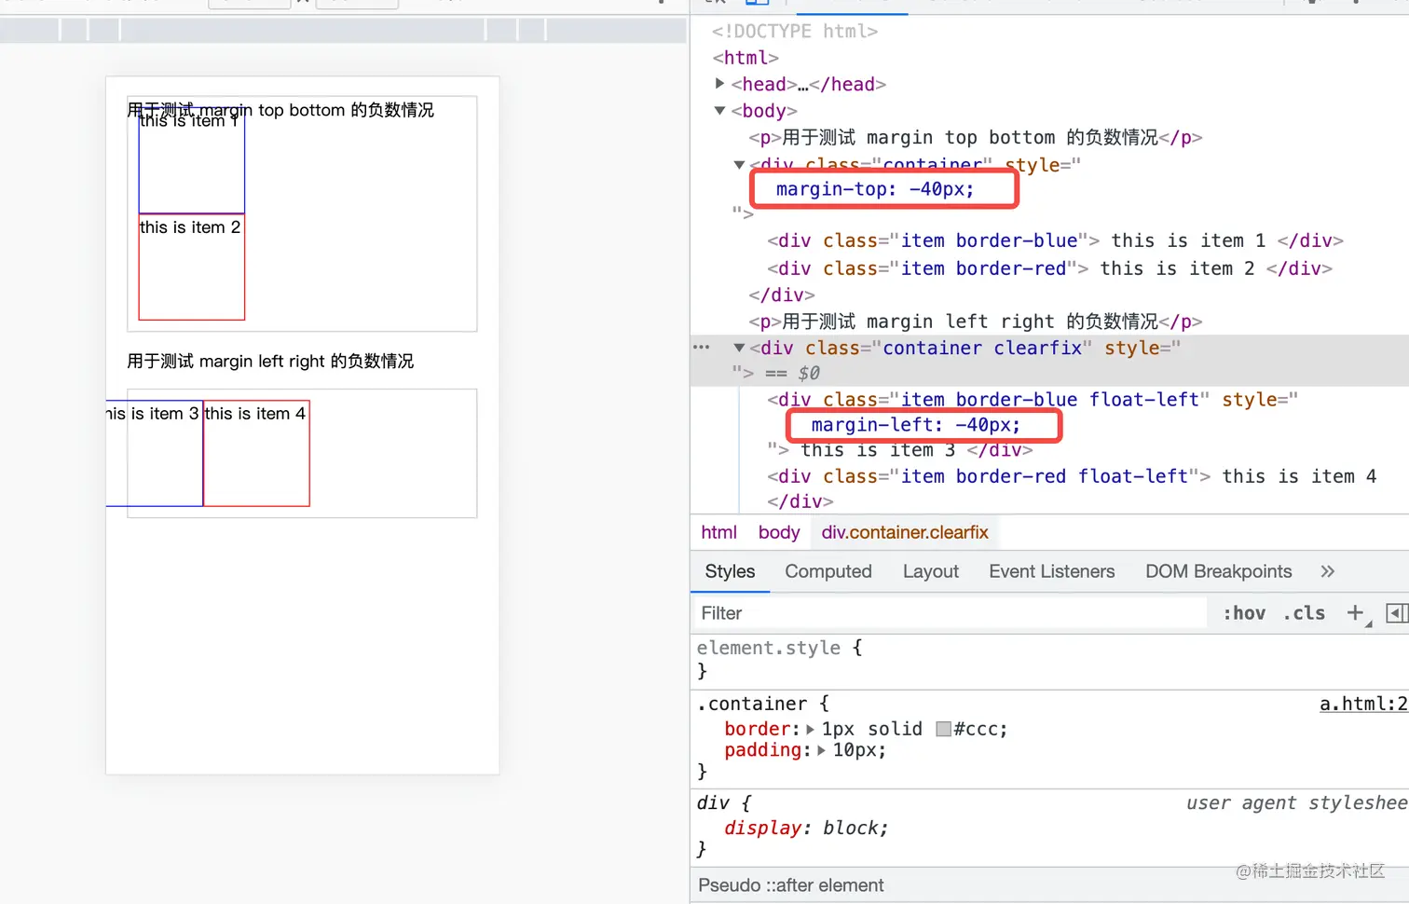This screenshot has width=1409, height=904.
Task: Open the .cls element classes toggle
Action: [x=1304, y=612]
